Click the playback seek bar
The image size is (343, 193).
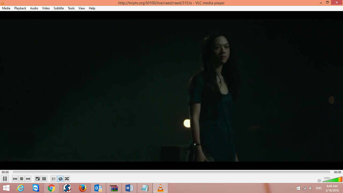(x=171, y=172)
